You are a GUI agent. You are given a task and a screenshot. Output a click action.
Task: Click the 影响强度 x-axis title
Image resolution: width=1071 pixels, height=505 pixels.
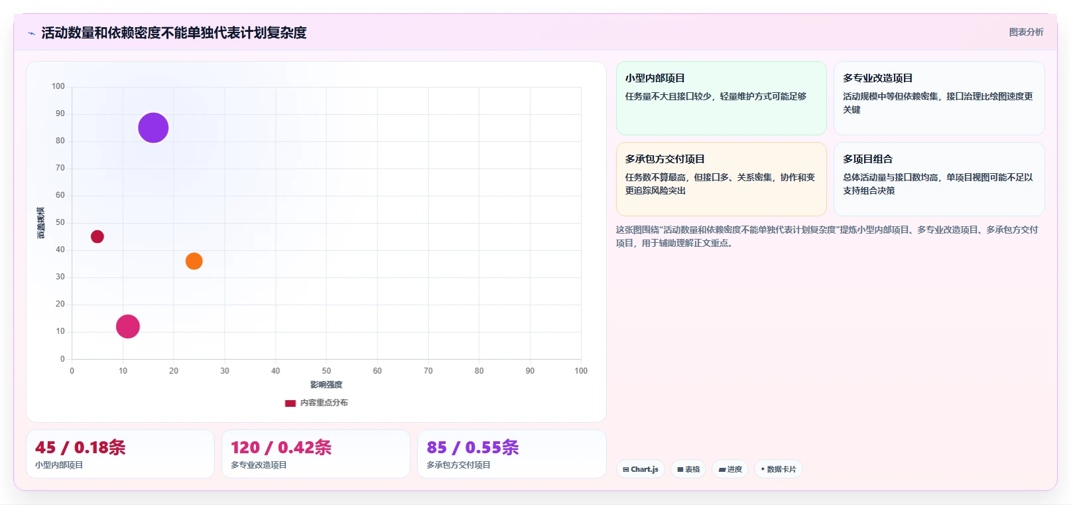point(326,385)
